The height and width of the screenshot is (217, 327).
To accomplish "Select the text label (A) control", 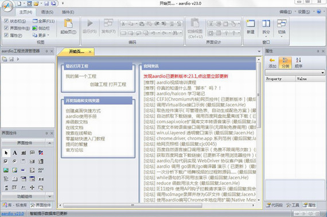I will pos(14,153).
